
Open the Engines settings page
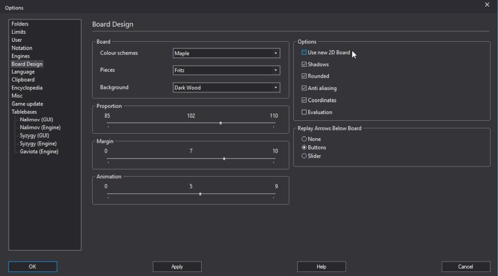tap(20, 56)
